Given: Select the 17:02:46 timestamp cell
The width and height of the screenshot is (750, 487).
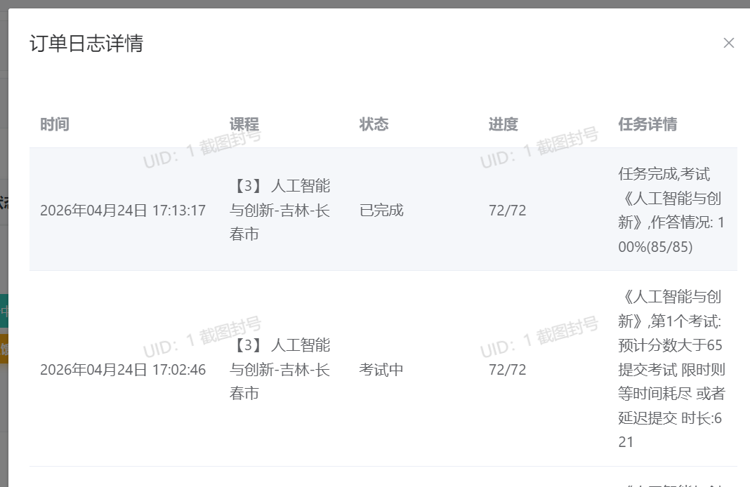Looking at the screenshot, I should [123, 369].
